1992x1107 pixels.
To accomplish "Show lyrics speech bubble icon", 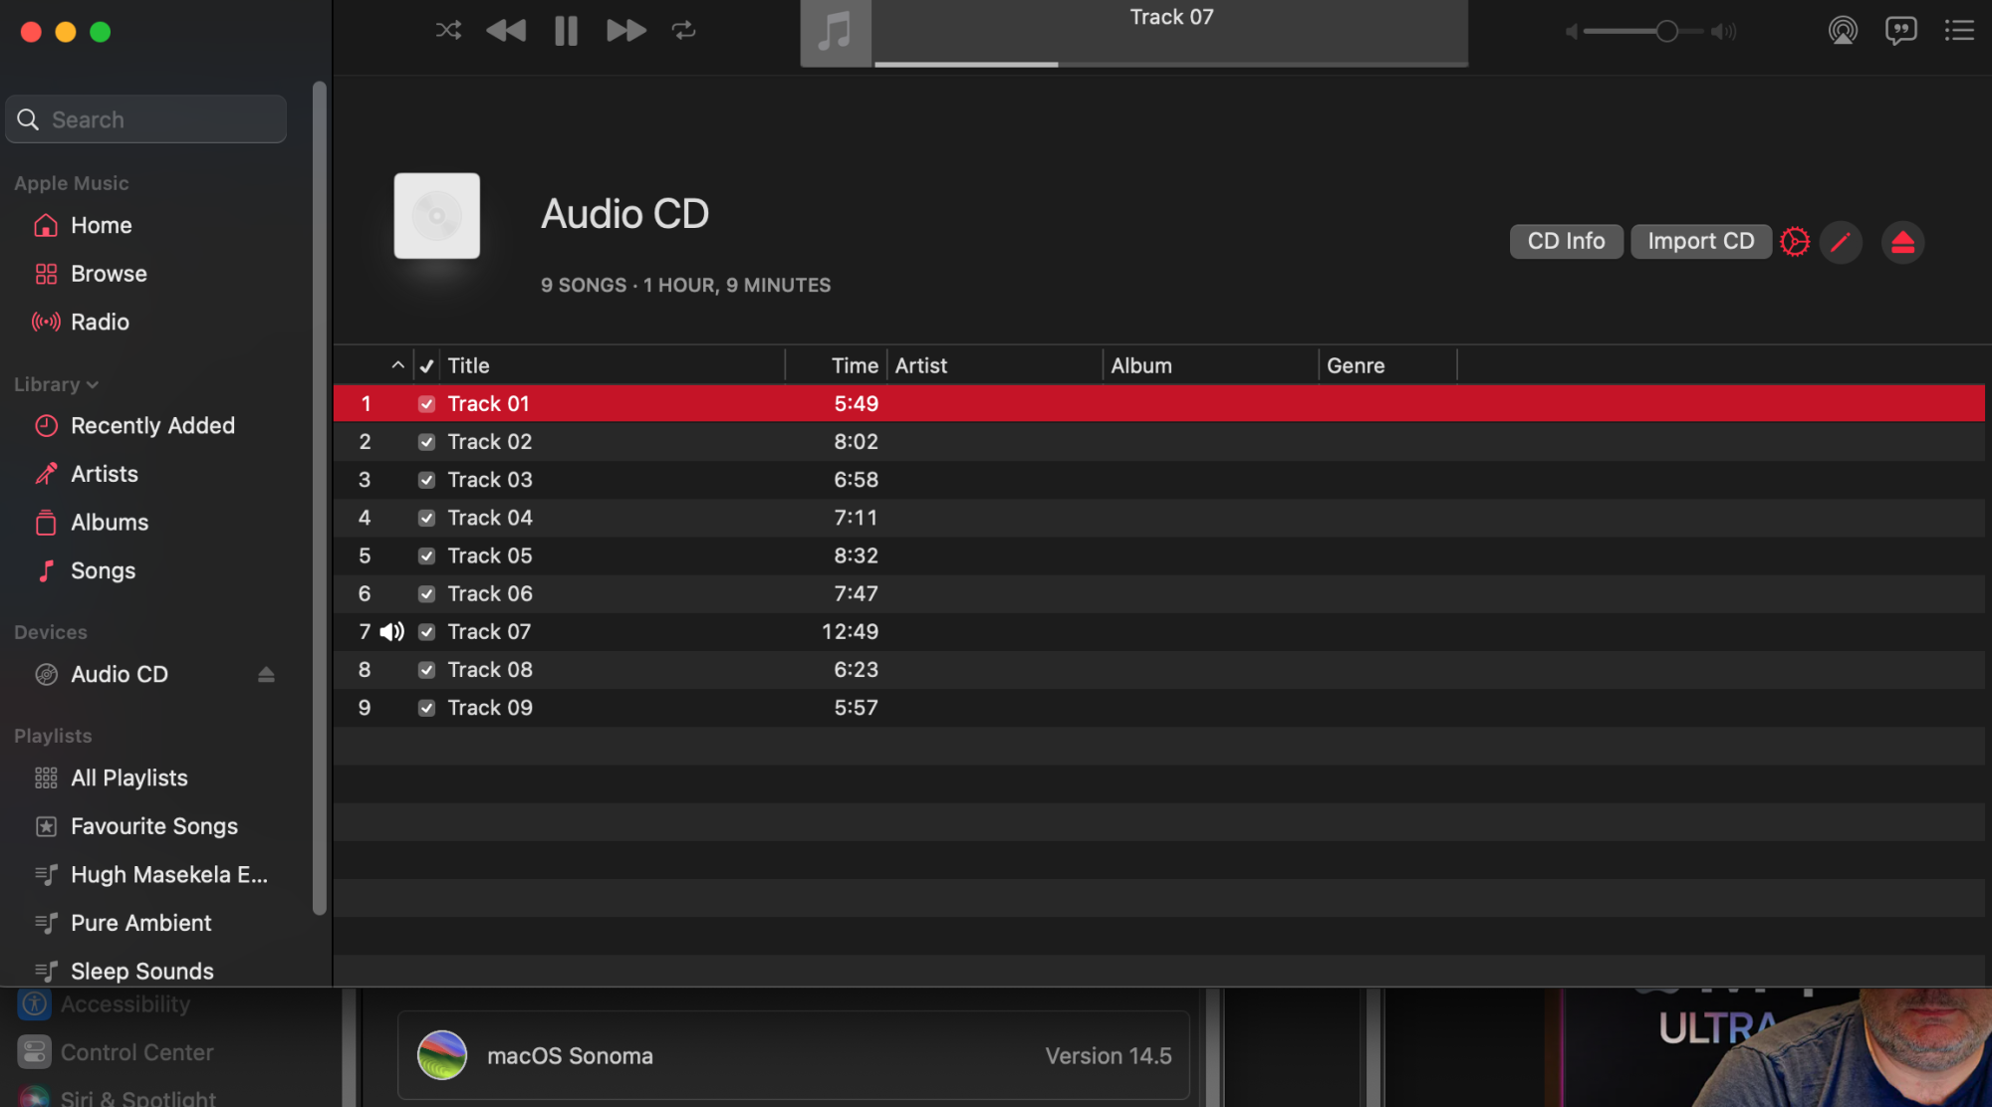I will point(1900,31).
